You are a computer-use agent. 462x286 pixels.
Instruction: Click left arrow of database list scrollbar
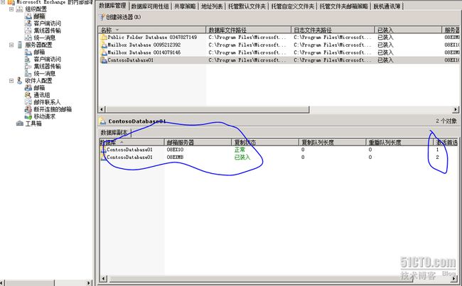102,109
